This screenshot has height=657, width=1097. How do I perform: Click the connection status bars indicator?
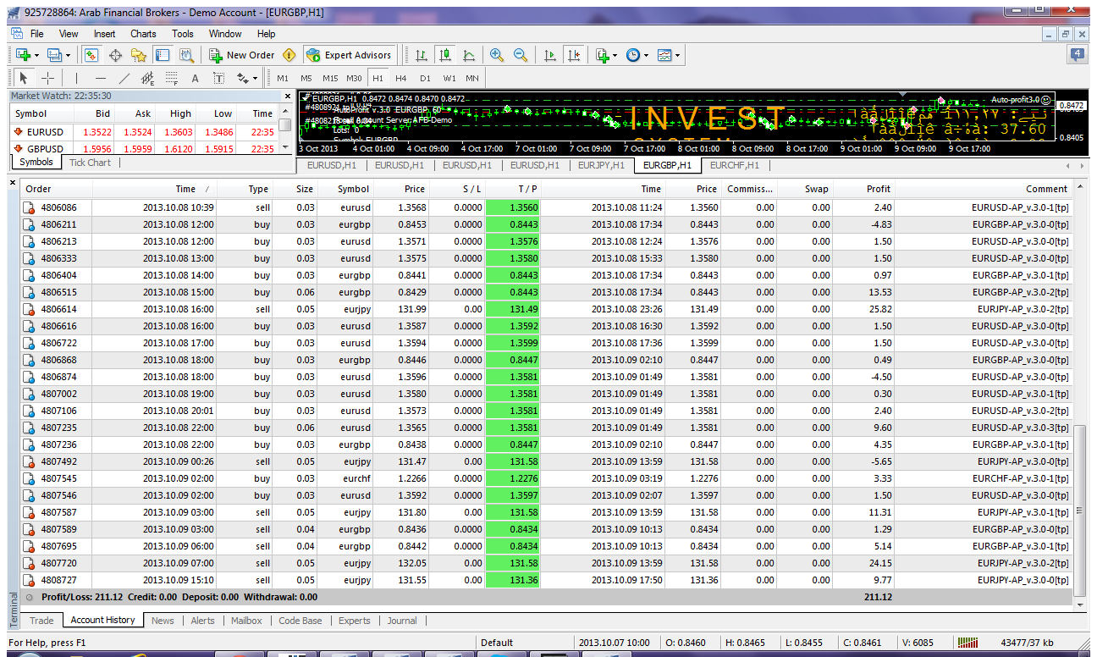[x=967, y=643]
